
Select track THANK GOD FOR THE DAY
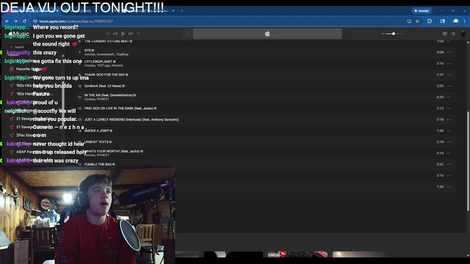[105, 74]
